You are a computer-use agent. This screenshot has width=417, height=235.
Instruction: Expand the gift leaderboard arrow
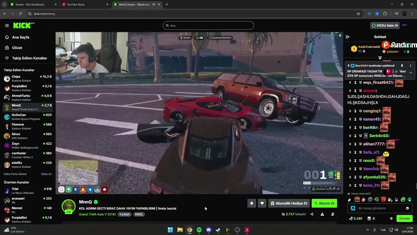pyautogui.click(x=380, y=58)
